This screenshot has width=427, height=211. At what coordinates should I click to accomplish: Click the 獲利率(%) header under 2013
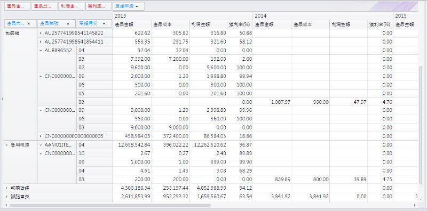point(240,25)
